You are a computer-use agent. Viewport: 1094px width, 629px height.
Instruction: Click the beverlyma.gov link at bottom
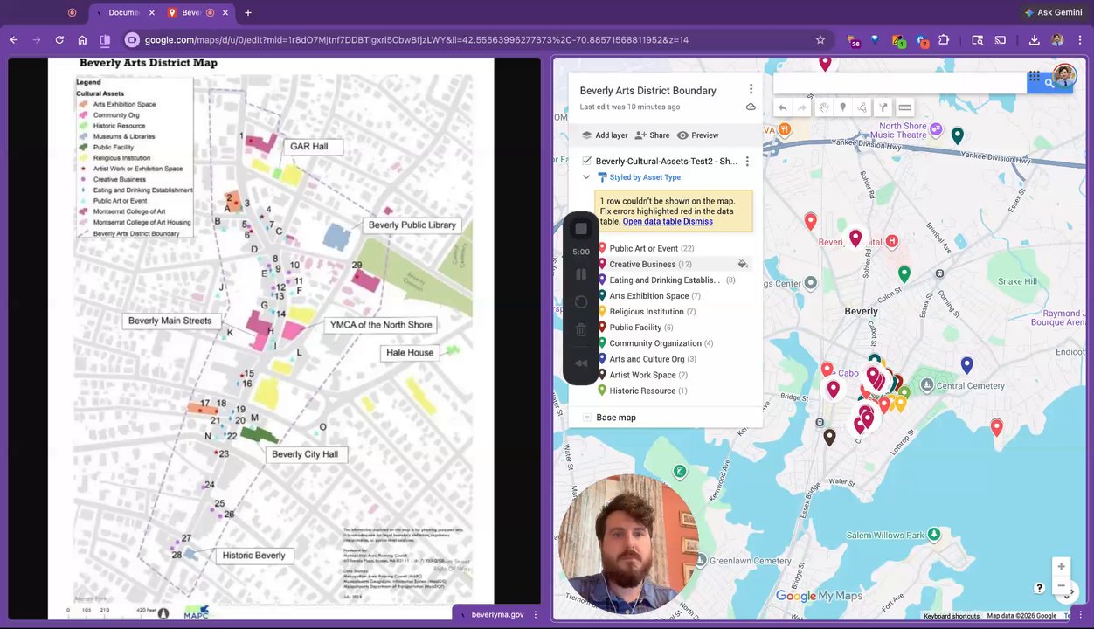pyautogui.click(x=497, y=614)
